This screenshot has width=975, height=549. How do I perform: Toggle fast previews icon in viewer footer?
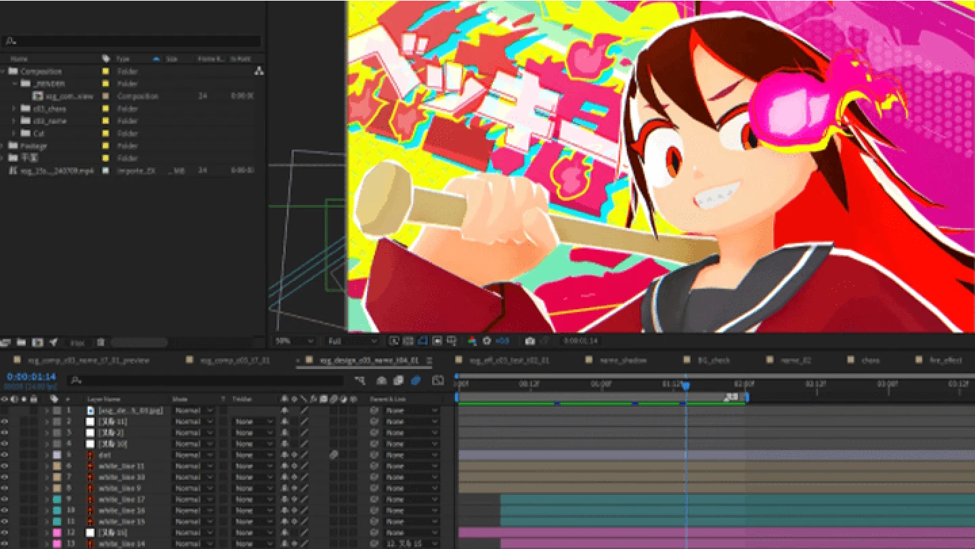(x=394, y=341)
